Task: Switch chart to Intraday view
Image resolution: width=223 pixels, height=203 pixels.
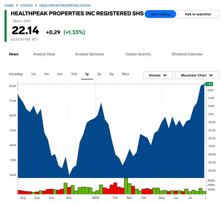Action: (x=16, y=74)
